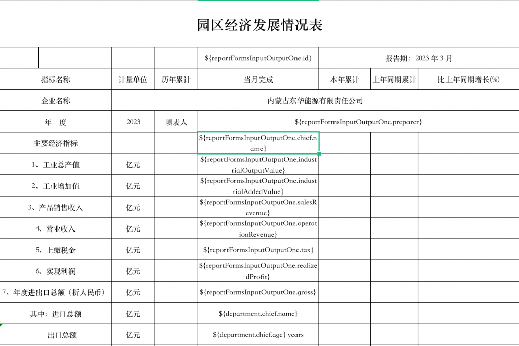519x346 pixels.
Task: Click the 本年累计 header cell
Action: coord(345,79)
